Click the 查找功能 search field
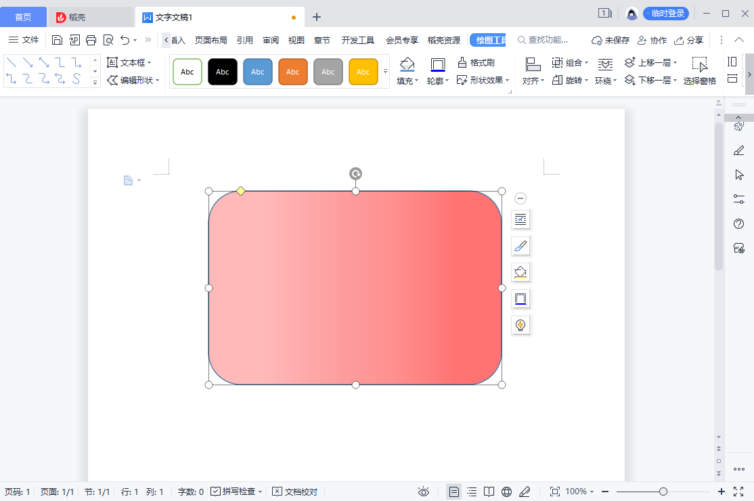Image resolution: width=754 pixels, height=501 pixels. click(x=544, y=40)
